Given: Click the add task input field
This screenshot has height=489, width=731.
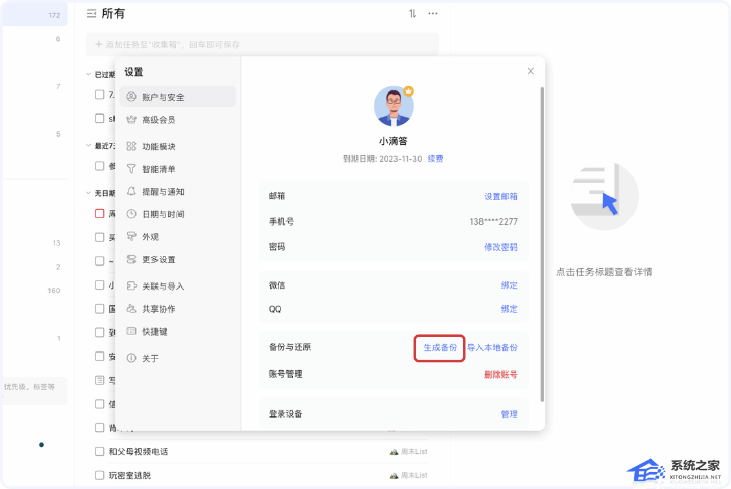Looking at the screenshot, I should click(262, 45).
